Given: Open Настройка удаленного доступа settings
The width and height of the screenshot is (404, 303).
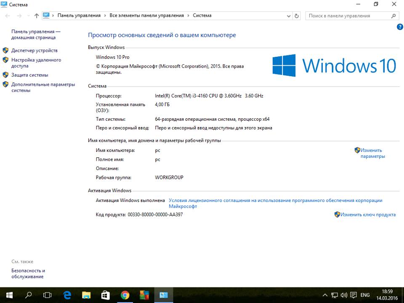Looking at the screenshot, I should [36, 63].
